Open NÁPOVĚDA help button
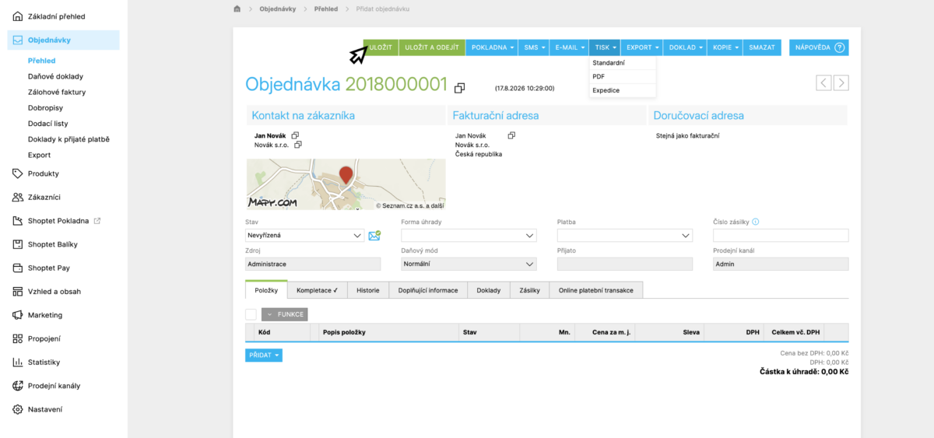This screenshot has width=934, height=438. tap(819, 47)
